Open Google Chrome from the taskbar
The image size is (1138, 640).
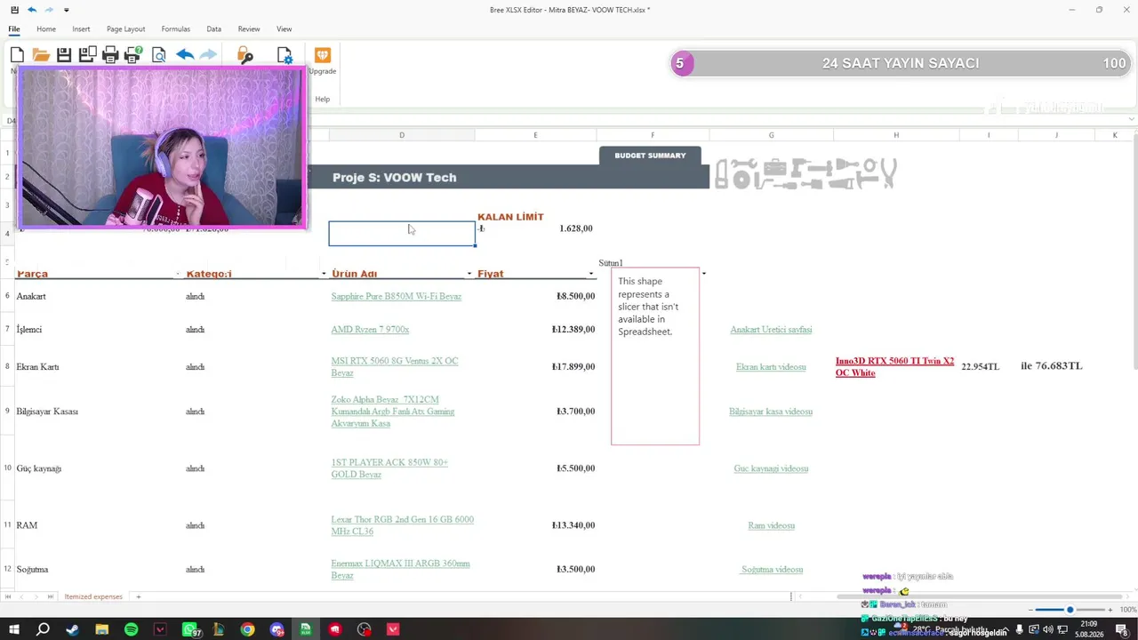pos(247,629)
